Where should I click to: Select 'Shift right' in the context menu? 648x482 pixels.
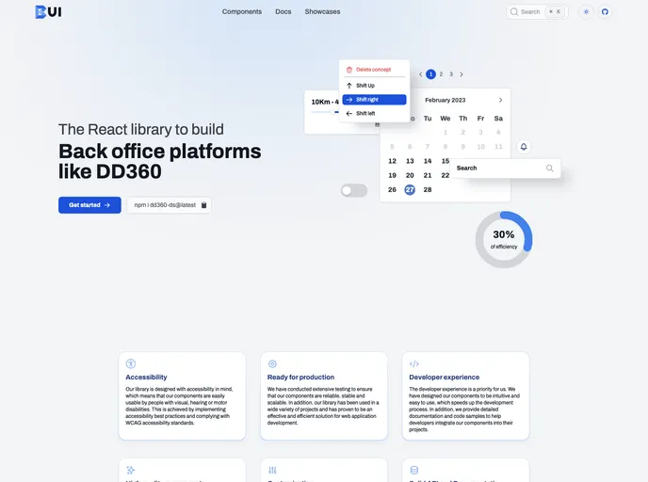(374, 99)
